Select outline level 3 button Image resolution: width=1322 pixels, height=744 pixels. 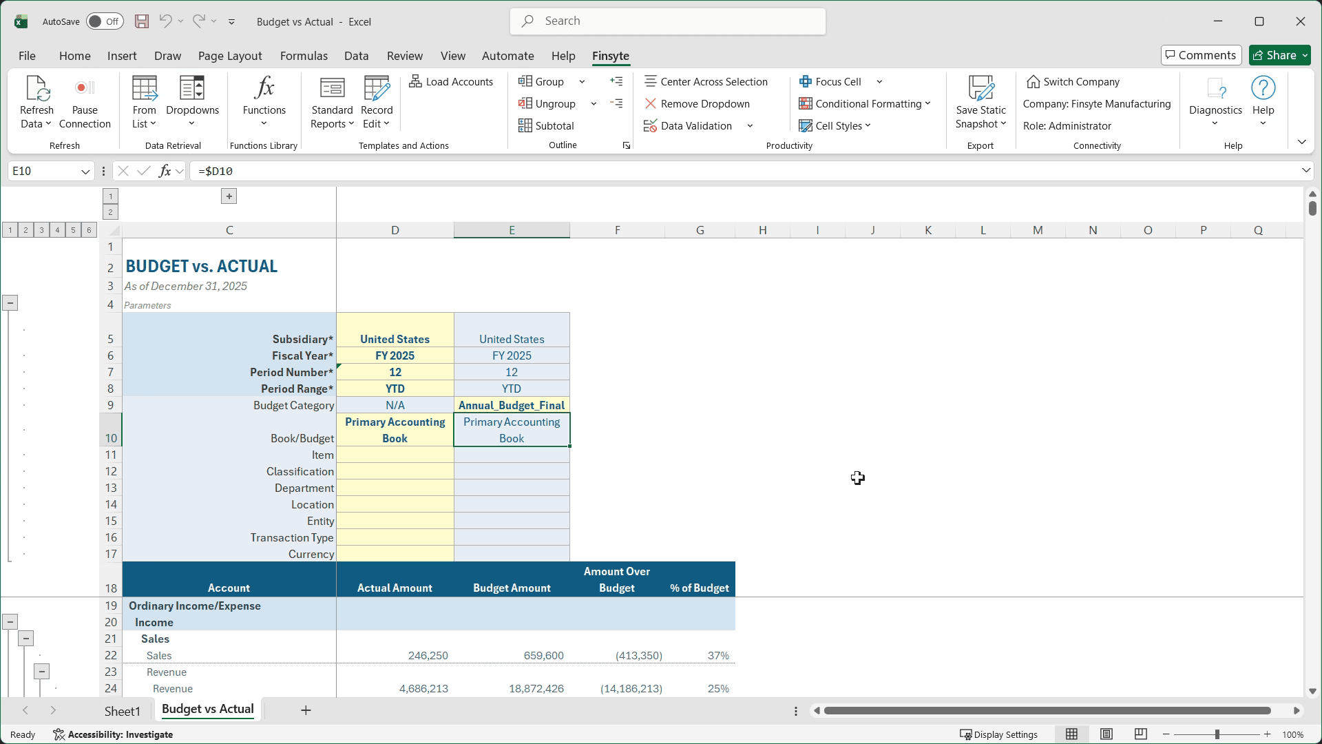pos(41,230)
